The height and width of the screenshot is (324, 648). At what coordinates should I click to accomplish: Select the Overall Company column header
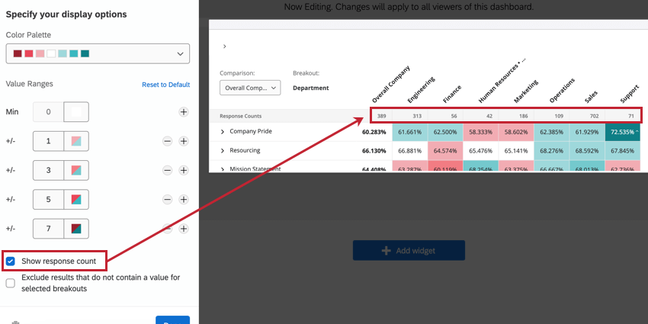[390, 85]
